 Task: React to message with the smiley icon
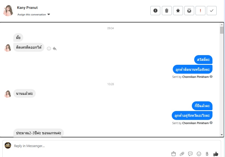point(49,49)
